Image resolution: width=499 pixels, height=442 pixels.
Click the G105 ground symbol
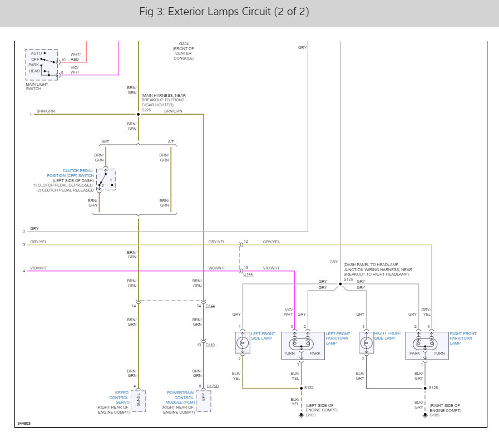[x=425, y=416]
